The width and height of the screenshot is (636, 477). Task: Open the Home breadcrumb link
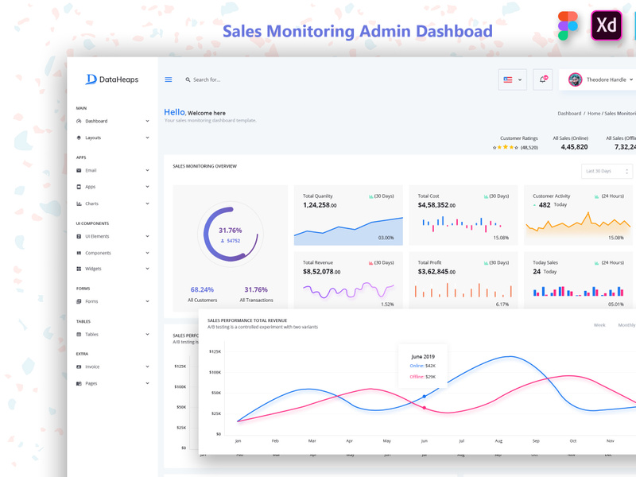[594, 113]
